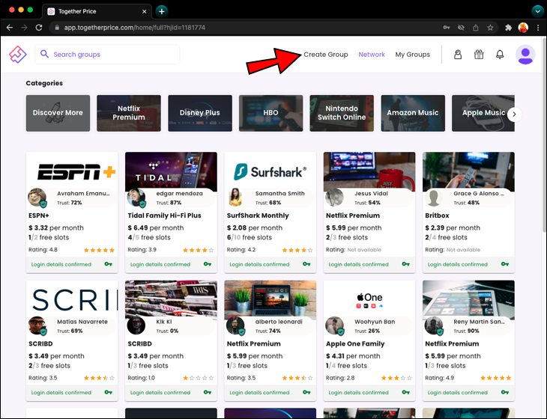Select the Disney Plus category
This screenshot has height=419, width=547.
pos(199,113)
